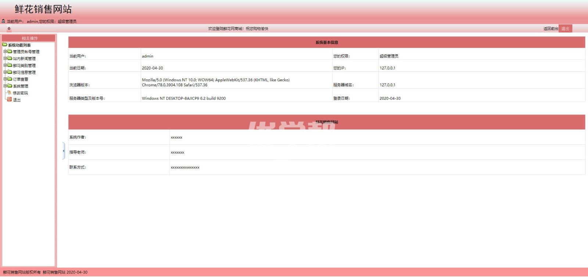Open the 修改密码 menu entry

[x=20, y=93]
